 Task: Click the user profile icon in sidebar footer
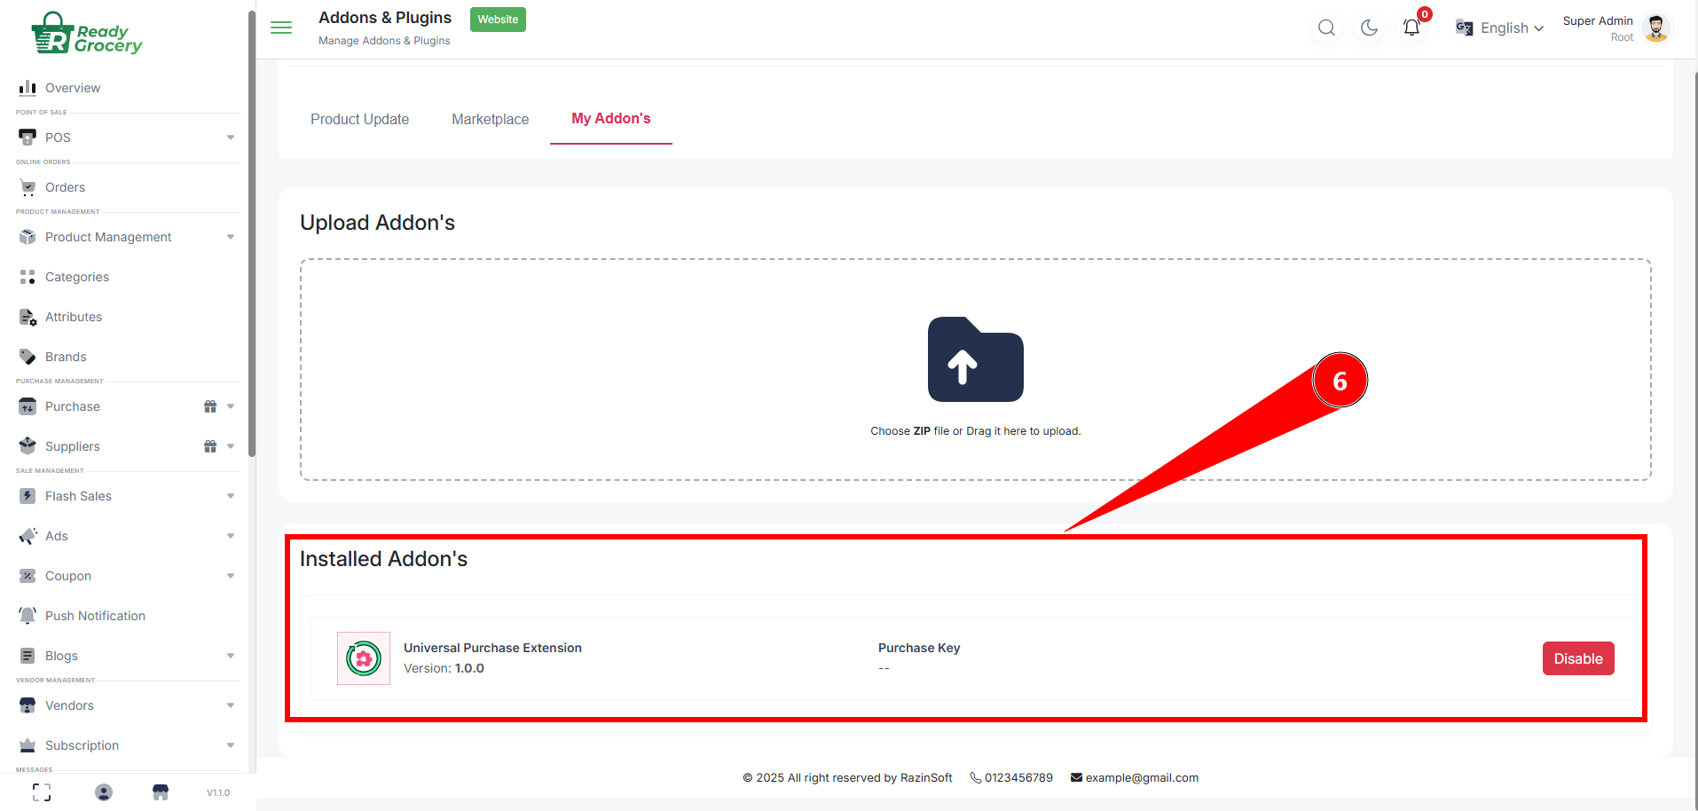coord(104,792)
